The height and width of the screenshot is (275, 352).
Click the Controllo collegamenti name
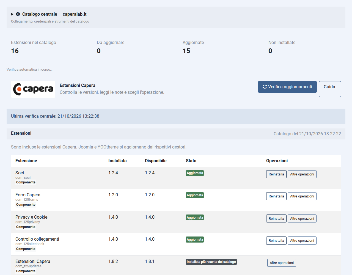37,239
